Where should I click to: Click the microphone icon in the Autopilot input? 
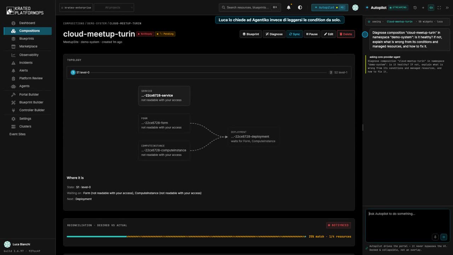[x=435, y=237]
